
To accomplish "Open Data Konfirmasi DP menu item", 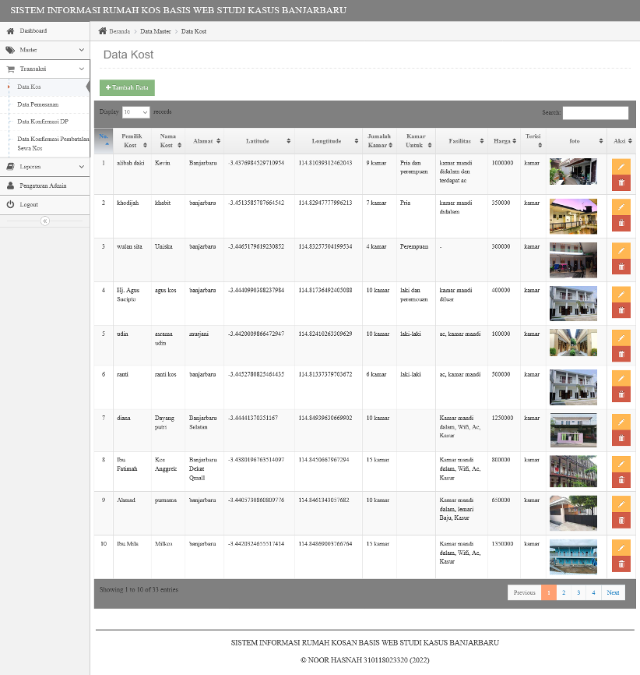I will (43, 122).
